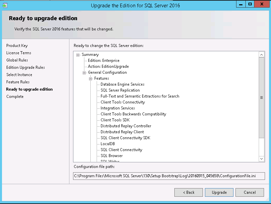Image resolution: width=271 pixels, height=204 pixels.
Task: Maximize the upgrade wizard window
Action: coord(250,4)
